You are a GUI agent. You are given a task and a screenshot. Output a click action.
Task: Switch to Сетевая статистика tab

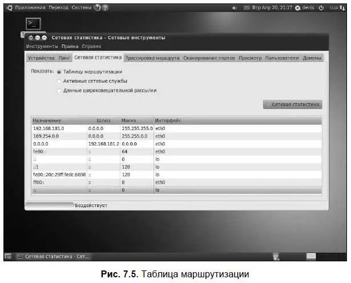[98, 58]
